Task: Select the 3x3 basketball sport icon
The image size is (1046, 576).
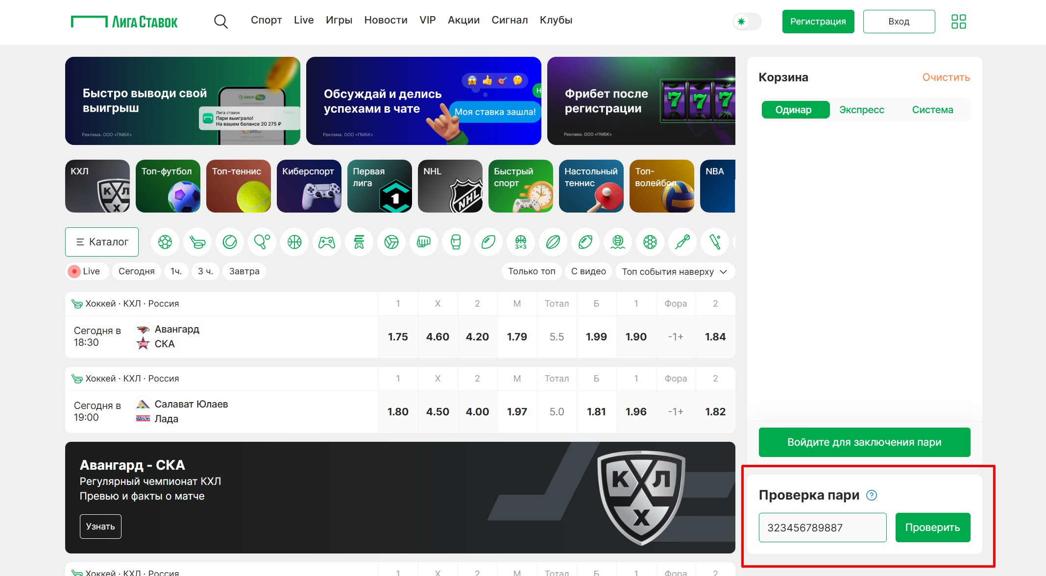Action: [521, 242]
